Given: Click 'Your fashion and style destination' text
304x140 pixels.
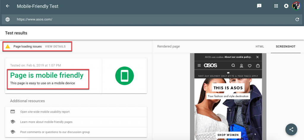Looking at the screenshot, I should [x=228, y=96].
